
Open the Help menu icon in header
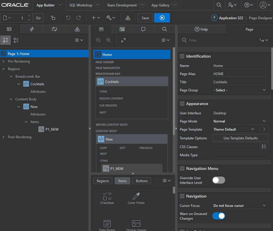coord(249,5)
